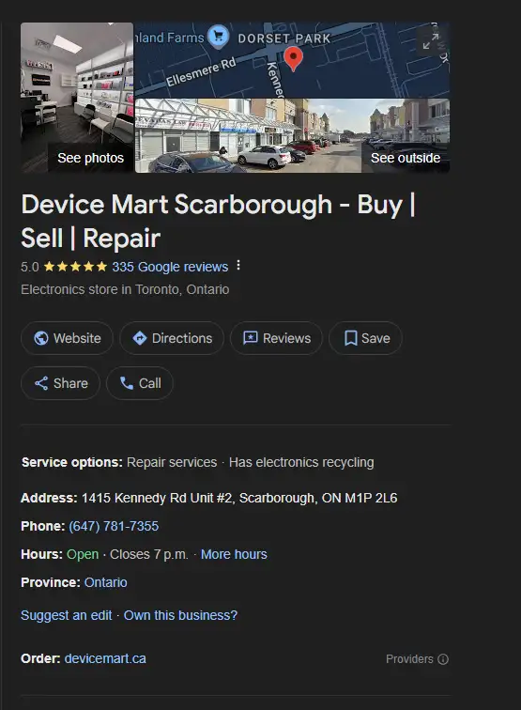Viewport: 521px width, 710px height.
Task: Click the Providers info icon
Action: pyautogui.click(x=443, y=659)
